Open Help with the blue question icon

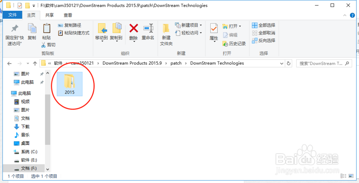point(353,15)
